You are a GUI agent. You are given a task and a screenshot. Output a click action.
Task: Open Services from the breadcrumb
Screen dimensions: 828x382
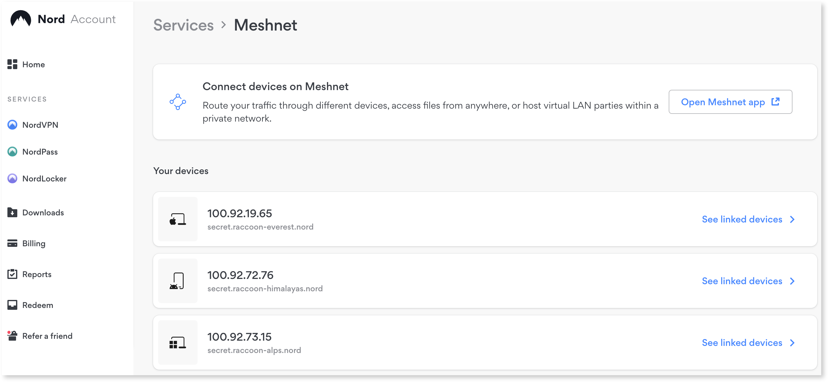[183, 25]
